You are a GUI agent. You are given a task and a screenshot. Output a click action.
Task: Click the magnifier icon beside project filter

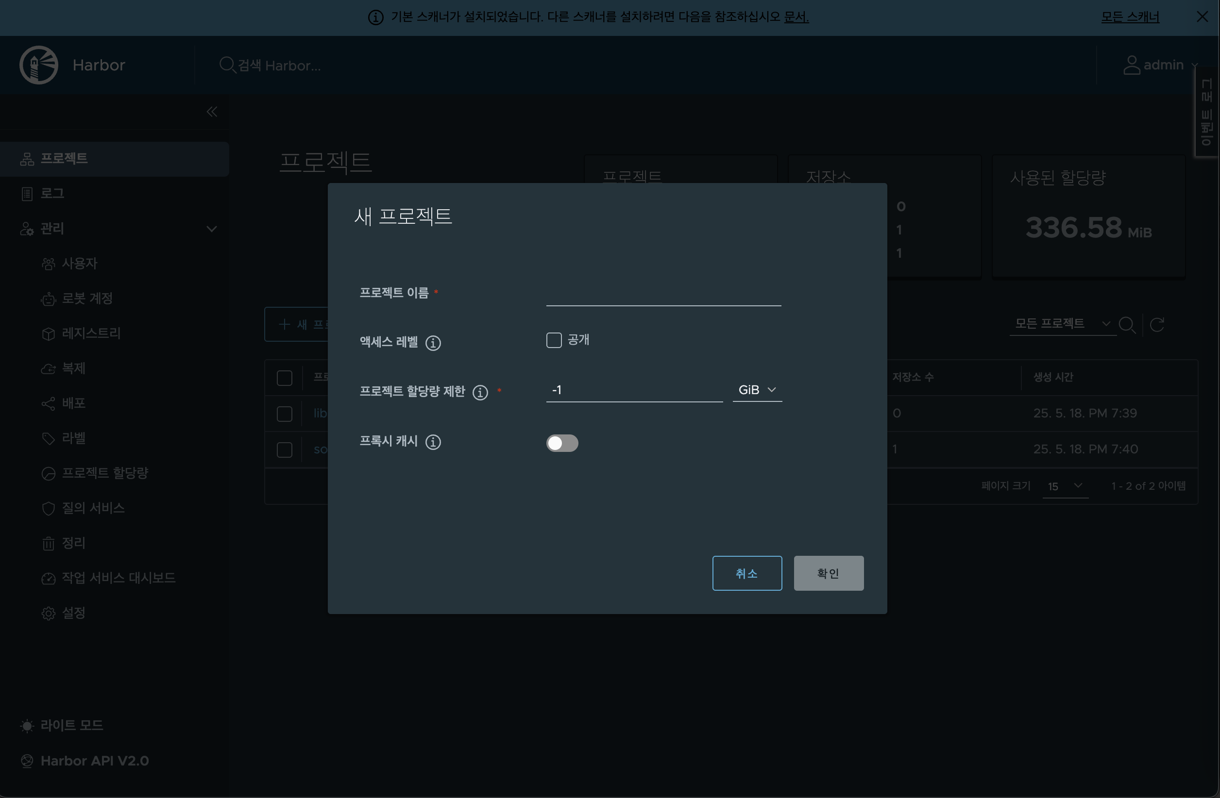pos(1127,324)
